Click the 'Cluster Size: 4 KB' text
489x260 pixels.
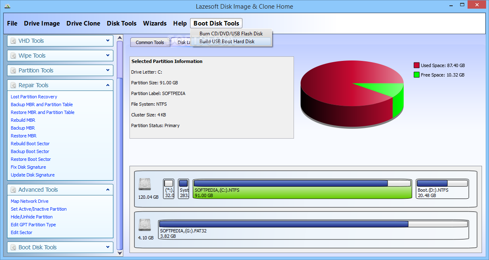[148, 115]
